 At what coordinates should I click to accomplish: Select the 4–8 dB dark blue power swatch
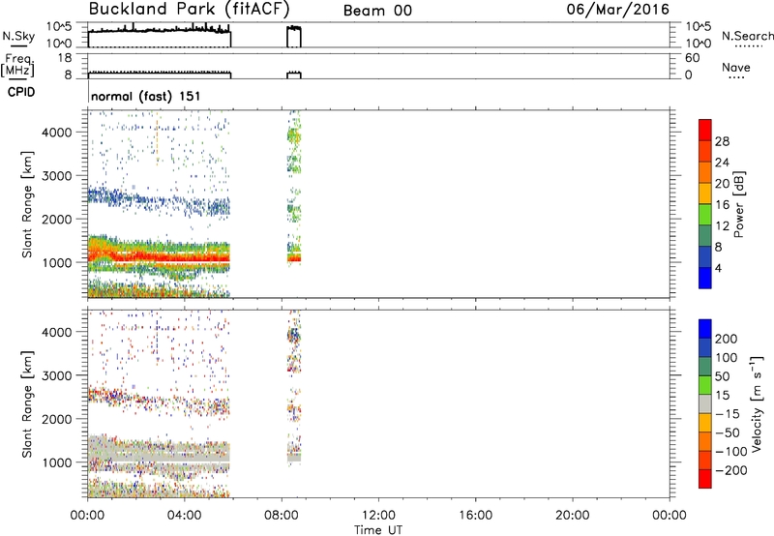click(x=705, y=256)
